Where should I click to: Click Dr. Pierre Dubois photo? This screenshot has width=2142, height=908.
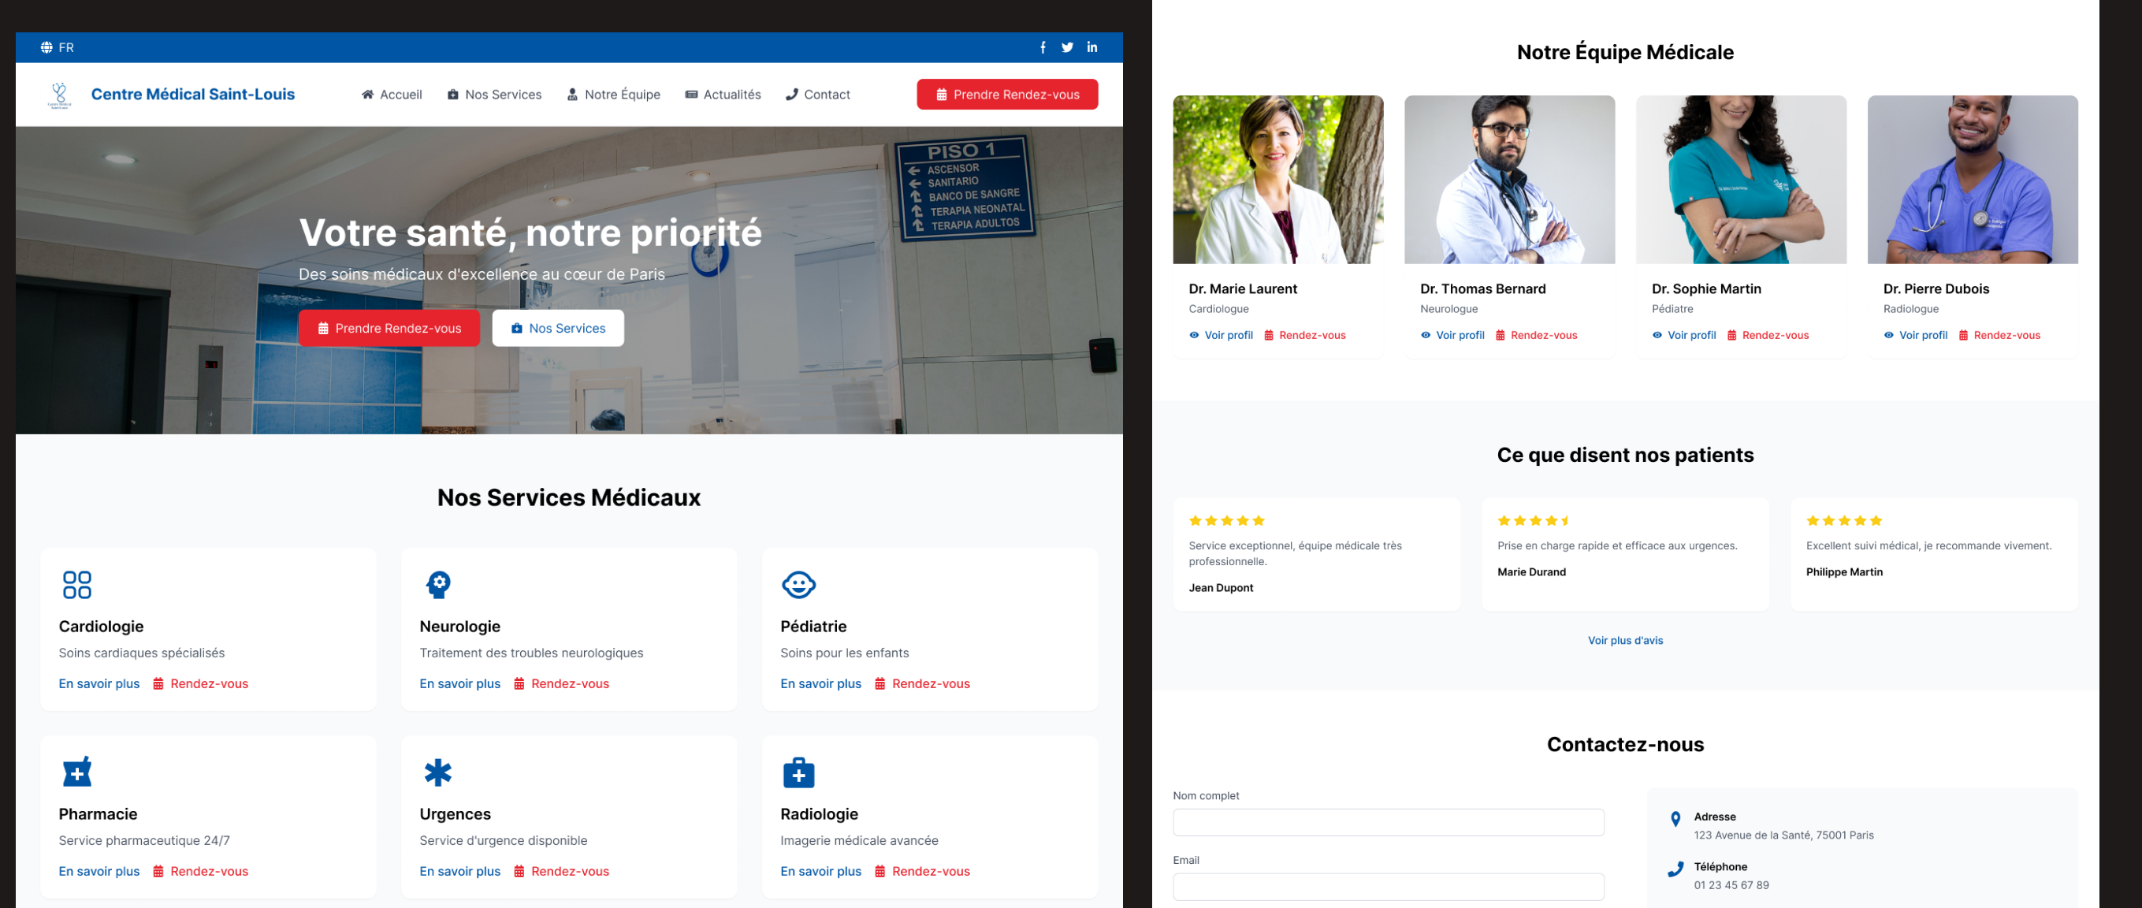(x=1973, y=180)
